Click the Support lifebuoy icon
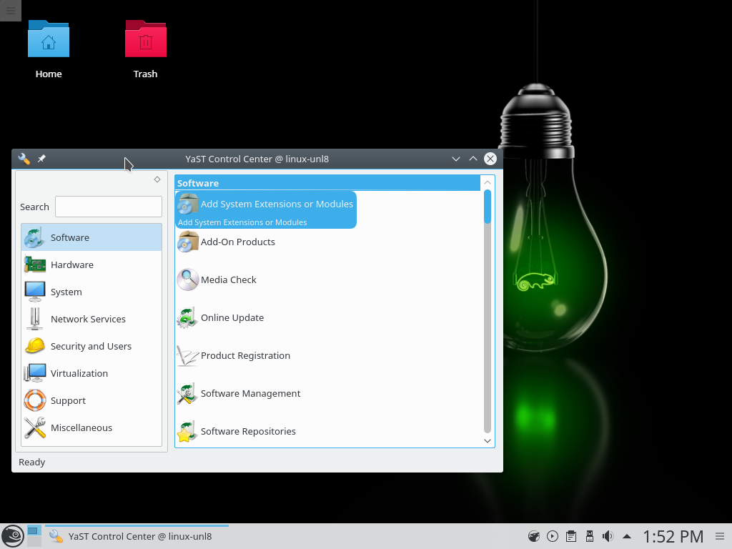 coord(34,400)
